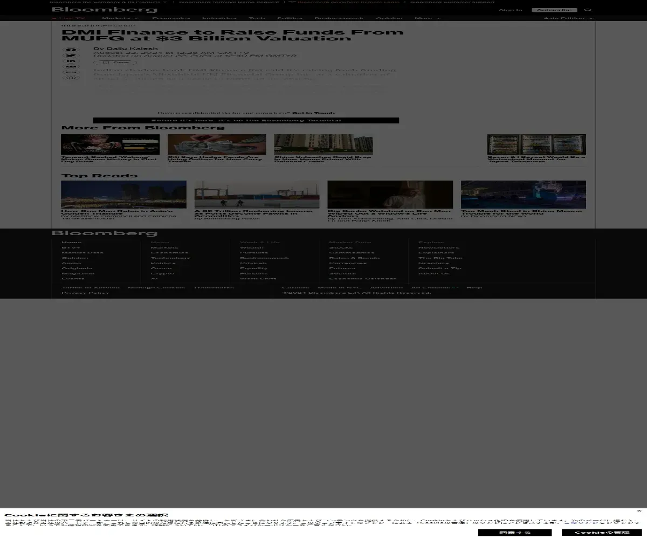Go to the Businessweek nav section
Image resolution: width=647 pixels, height=539 pixels.
(x=339, y=18)
